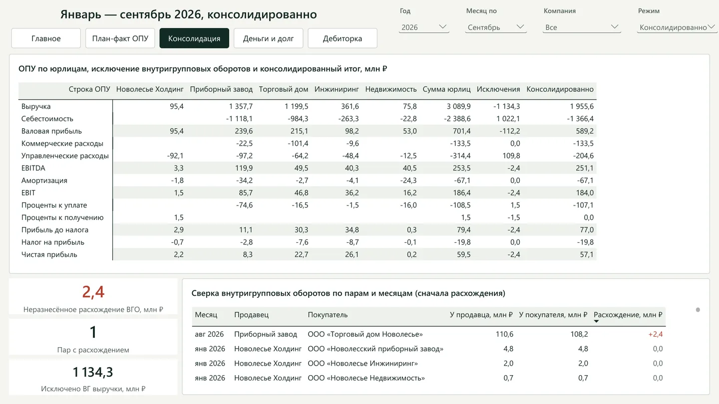Select the авг 2026 row month cell

pyautogui.click(x=209, y=334)
